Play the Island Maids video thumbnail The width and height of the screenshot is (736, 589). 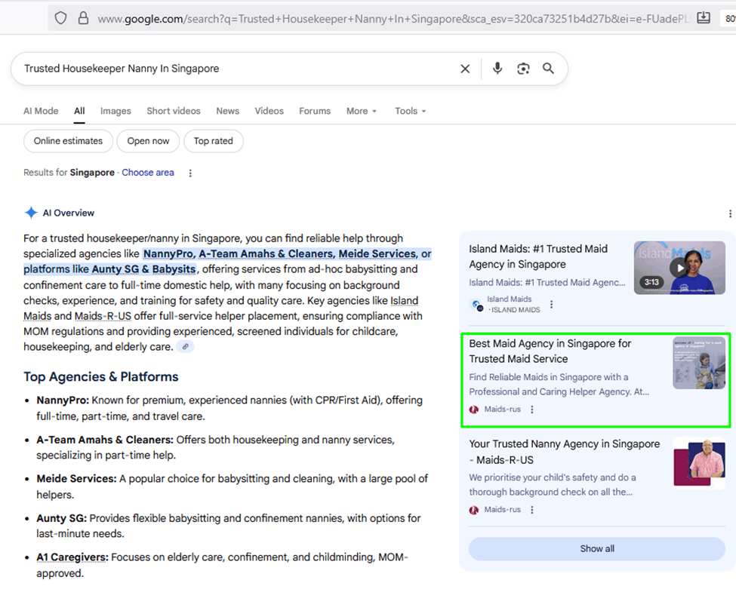coord(679,268)
